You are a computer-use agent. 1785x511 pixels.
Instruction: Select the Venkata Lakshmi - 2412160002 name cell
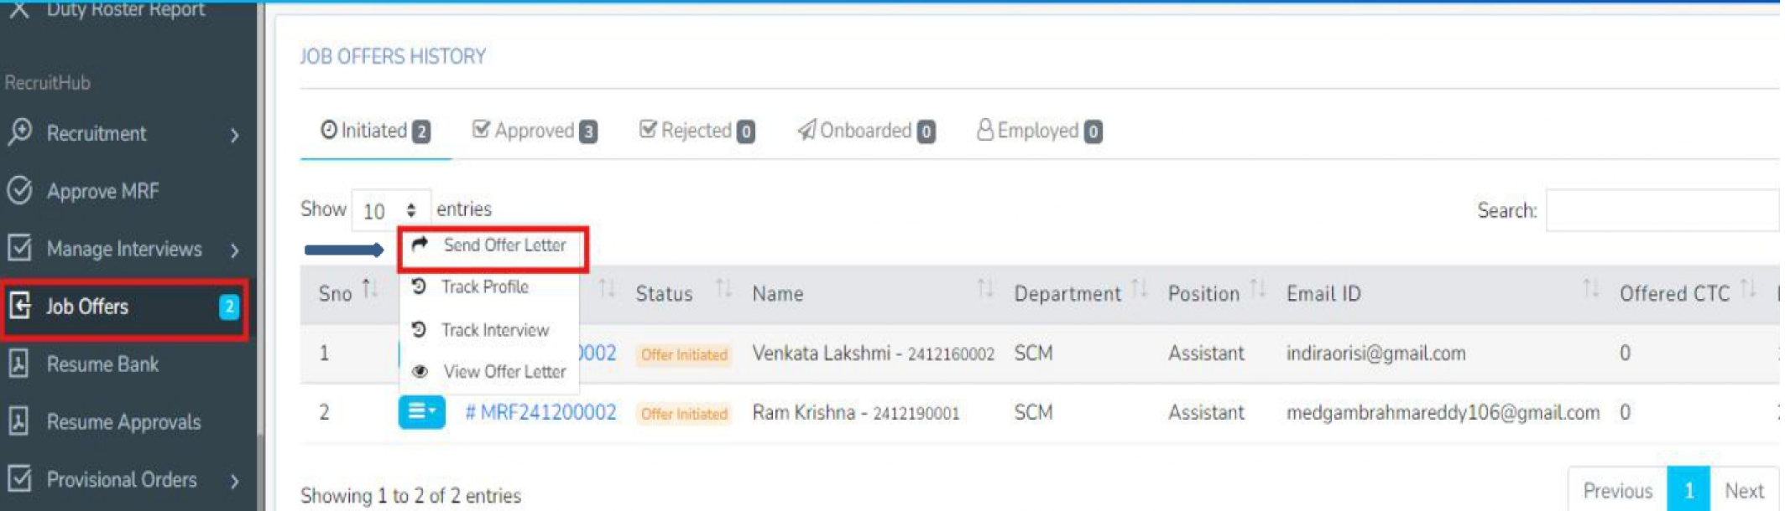(x=873, y=354)
